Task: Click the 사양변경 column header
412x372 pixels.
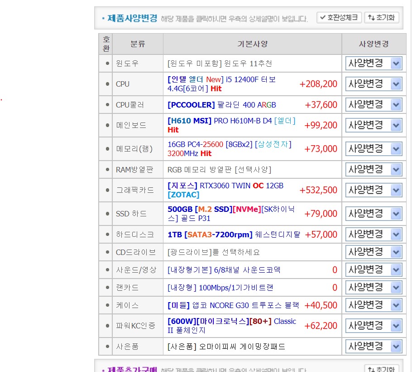Action: point(374,44)
